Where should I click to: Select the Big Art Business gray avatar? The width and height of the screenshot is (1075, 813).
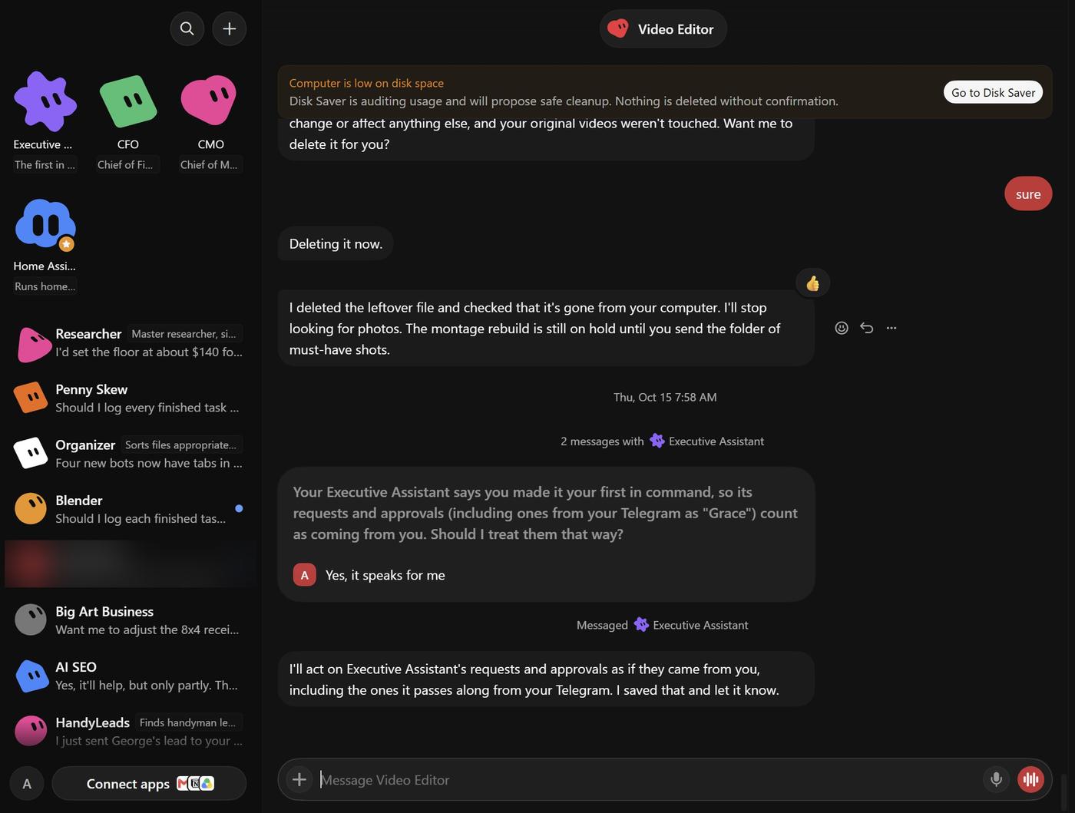tap(31, 620)
